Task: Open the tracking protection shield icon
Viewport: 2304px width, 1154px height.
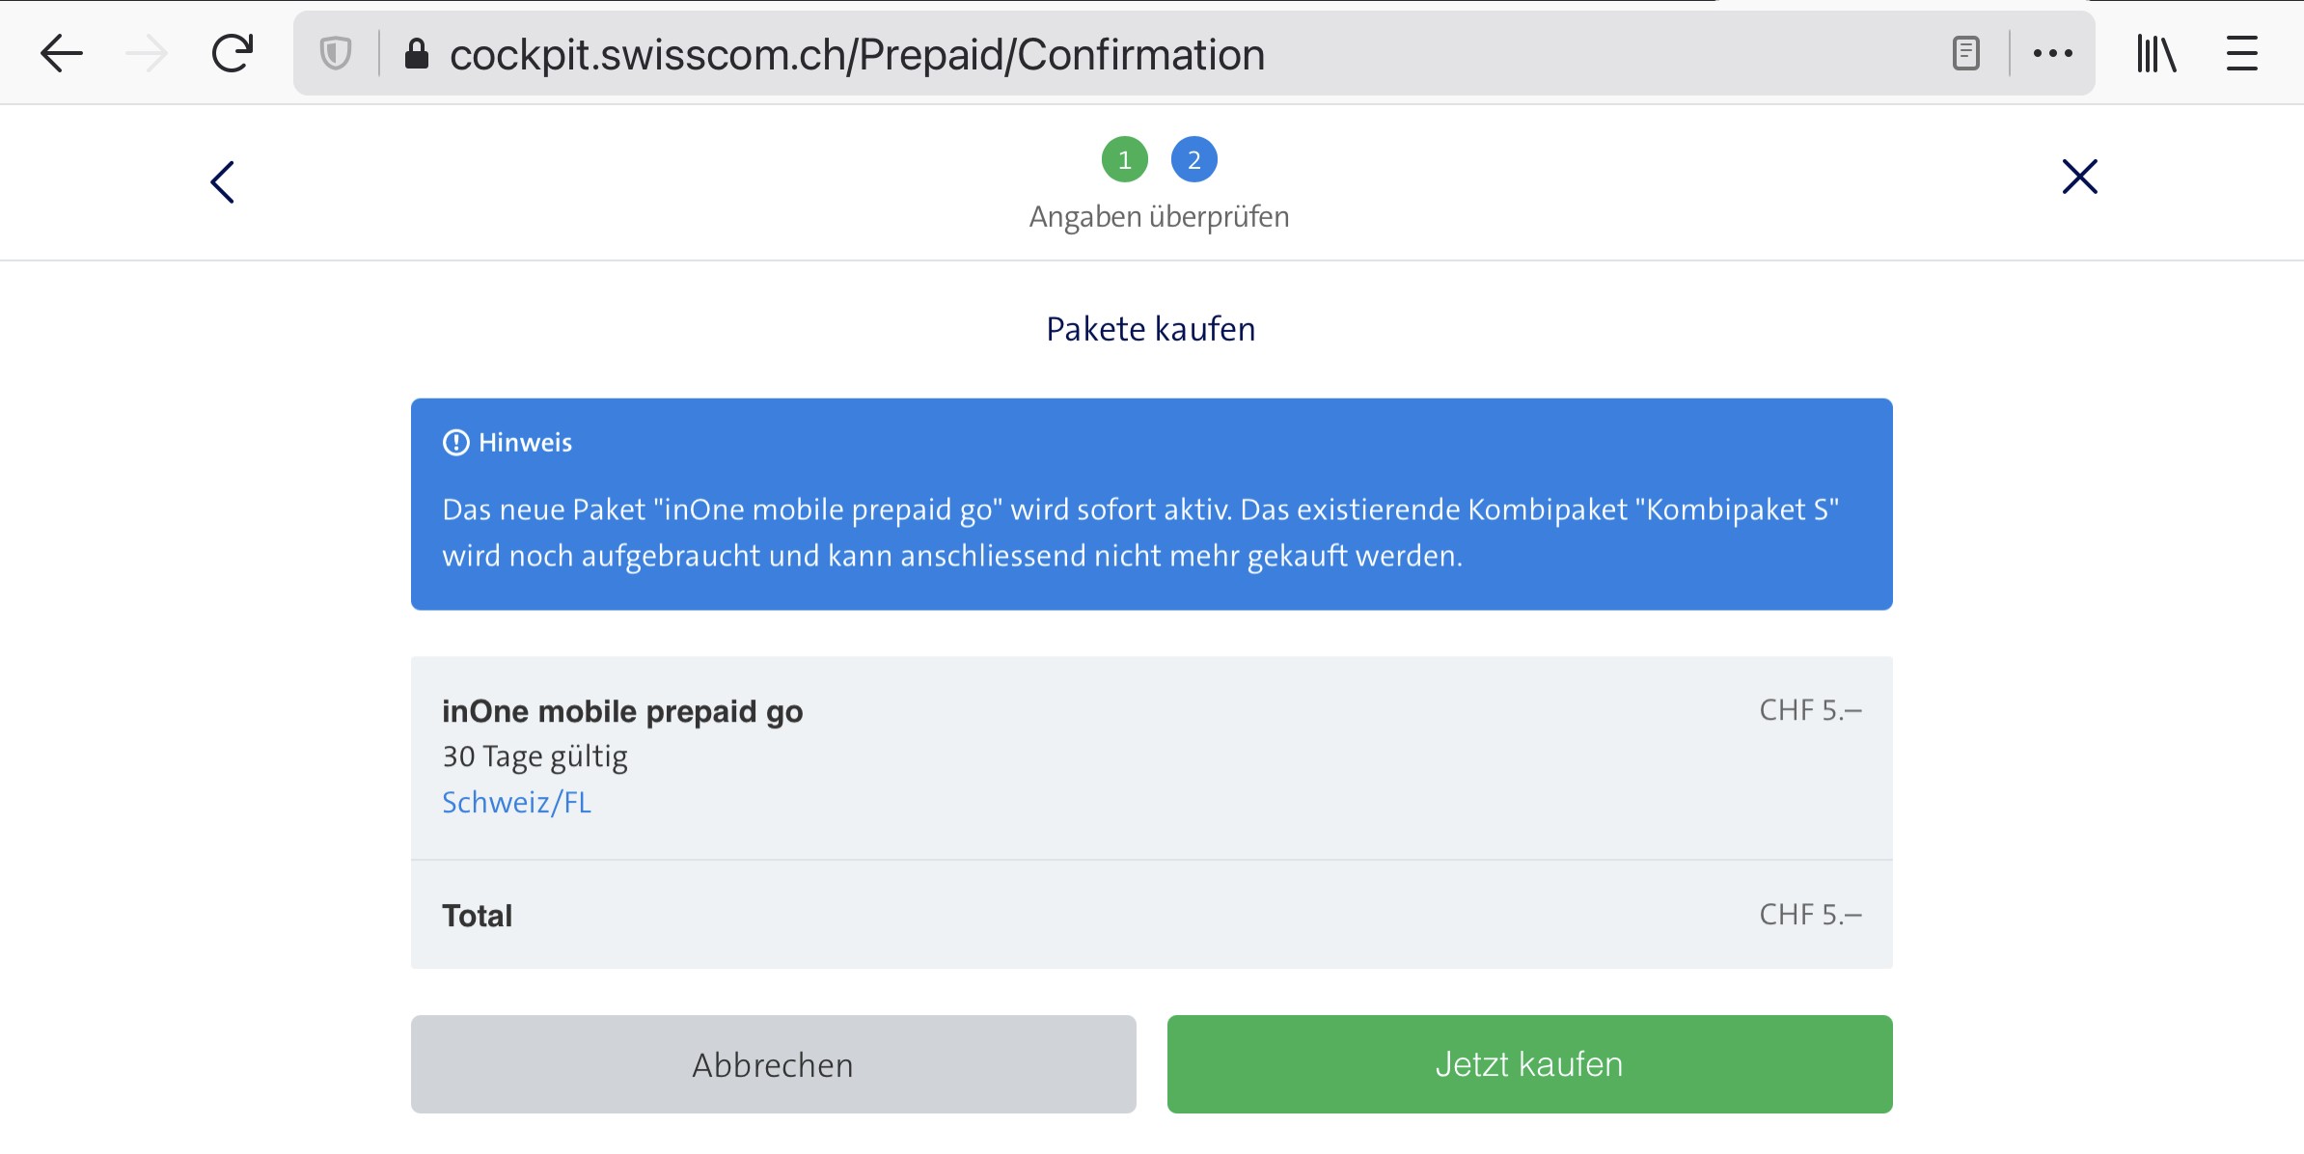Action: point(336,53)
